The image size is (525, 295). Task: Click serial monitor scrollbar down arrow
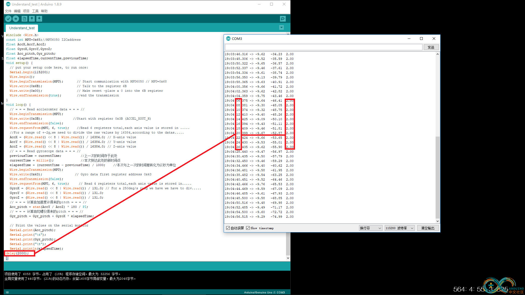click(437, 221)
